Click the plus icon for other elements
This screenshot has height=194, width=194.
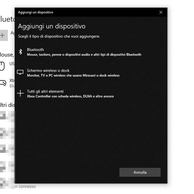pyautogui.click(x=20, y=93)
